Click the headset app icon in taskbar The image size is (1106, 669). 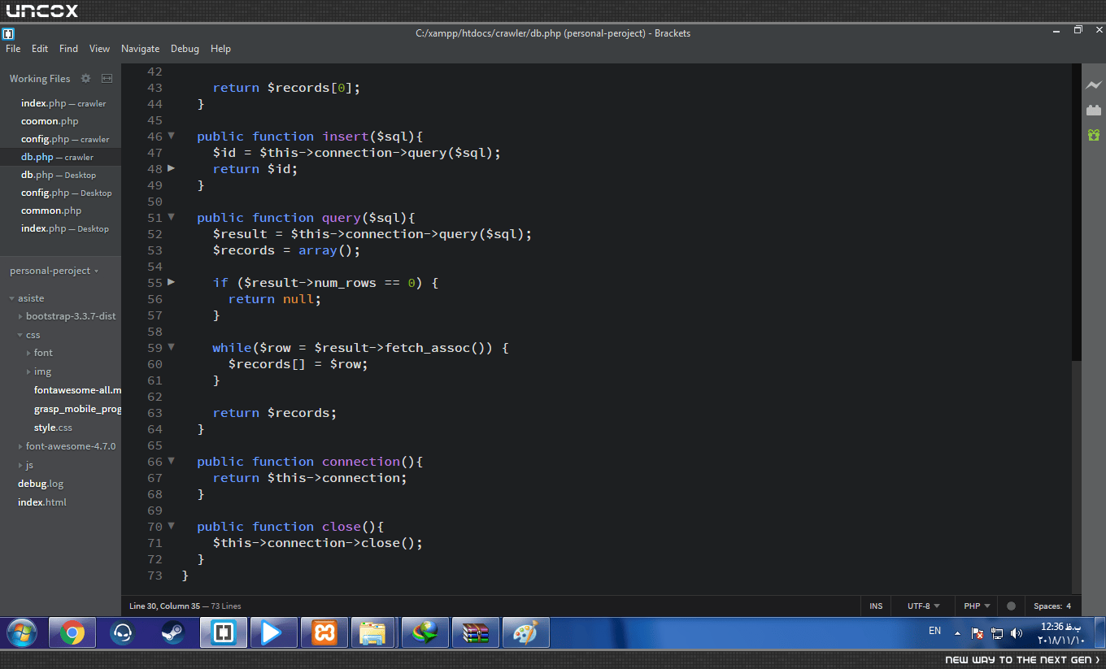[x=123, y=632]
